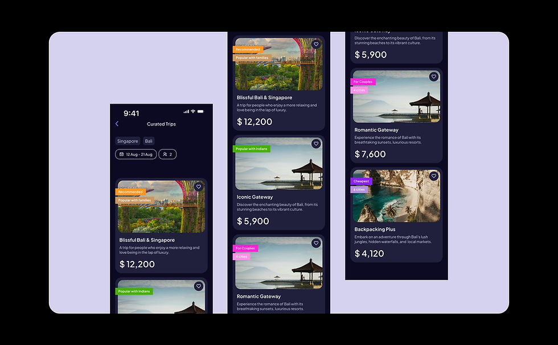Open the 2 travelers selector chip
Viewport: 558px width, 345px height.
tap(167, 154)
